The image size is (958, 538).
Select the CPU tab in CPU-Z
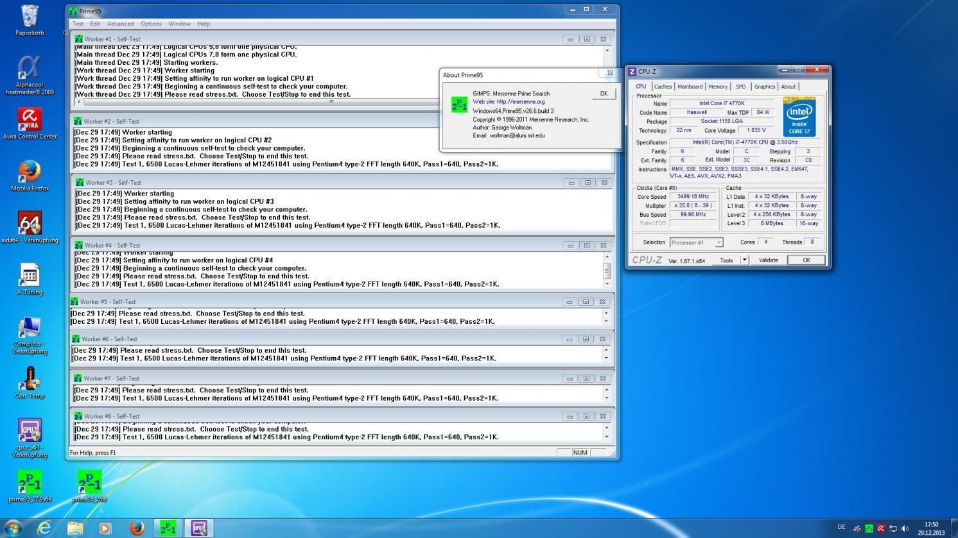click(x=641, y=86)
